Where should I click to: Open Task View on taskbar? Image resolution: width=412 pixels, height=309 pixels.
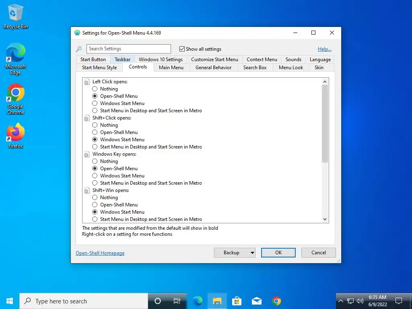[177, 301]
